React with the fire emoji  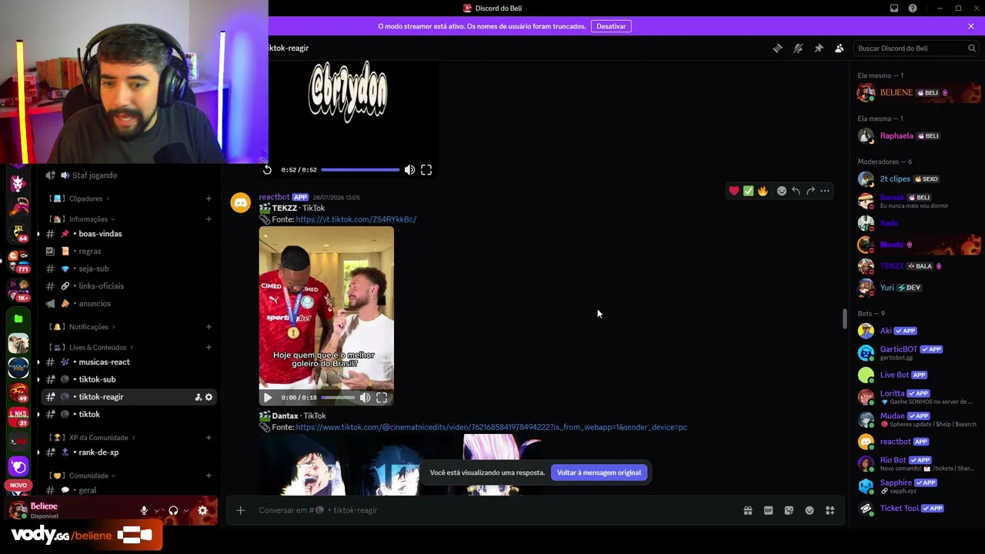[x=763, y=191]
